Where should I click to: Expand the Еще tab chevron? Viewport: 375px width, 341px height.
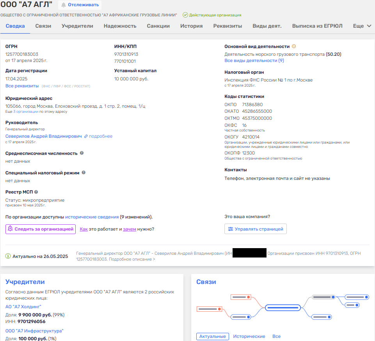point(369,26)
